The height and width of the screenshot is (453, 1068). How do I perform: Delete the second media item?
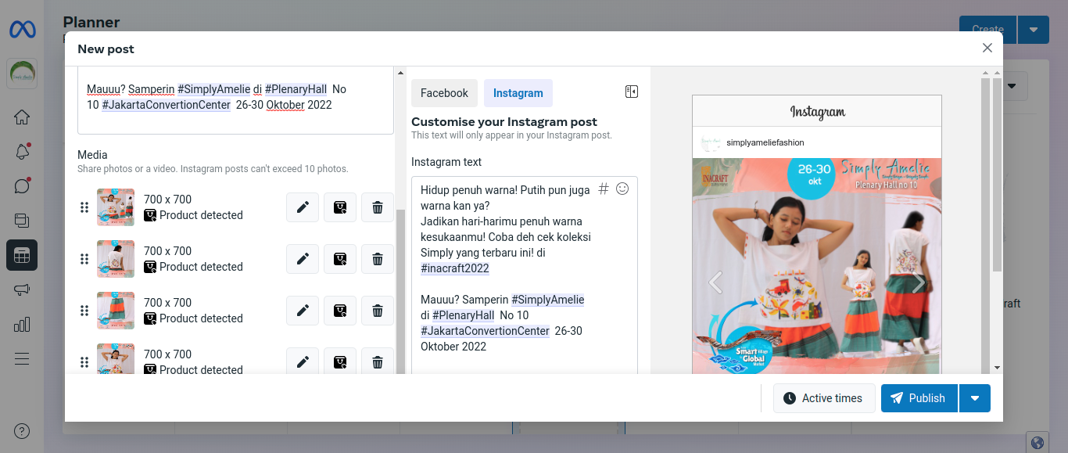(x=378, y=259)
